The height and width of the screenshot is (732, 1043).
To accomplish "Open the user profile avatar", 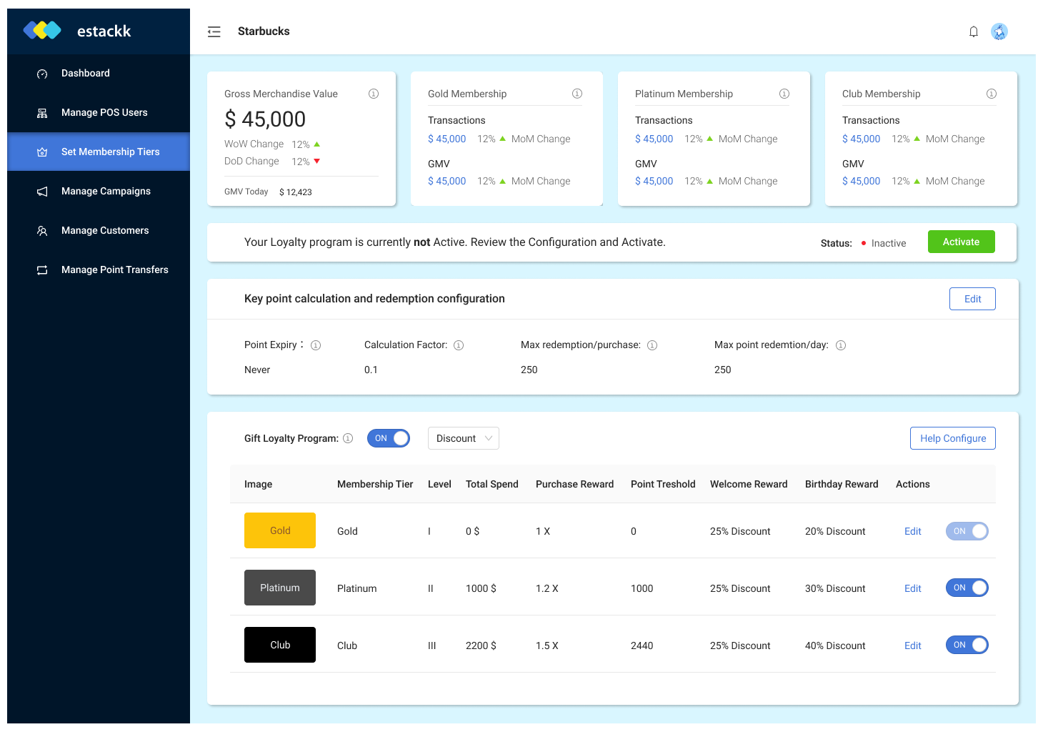I will pos(999,31).
